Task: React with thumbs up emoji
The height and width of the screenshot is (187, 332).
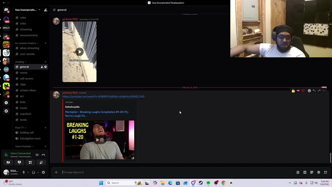Action: coord(293,91)
